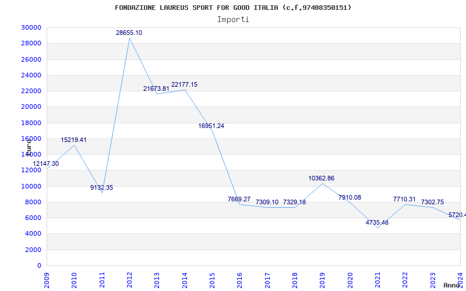This screenshot has width=466, height=291.
Task: Select the 7302.75 data label
Action: coord(432,202)
